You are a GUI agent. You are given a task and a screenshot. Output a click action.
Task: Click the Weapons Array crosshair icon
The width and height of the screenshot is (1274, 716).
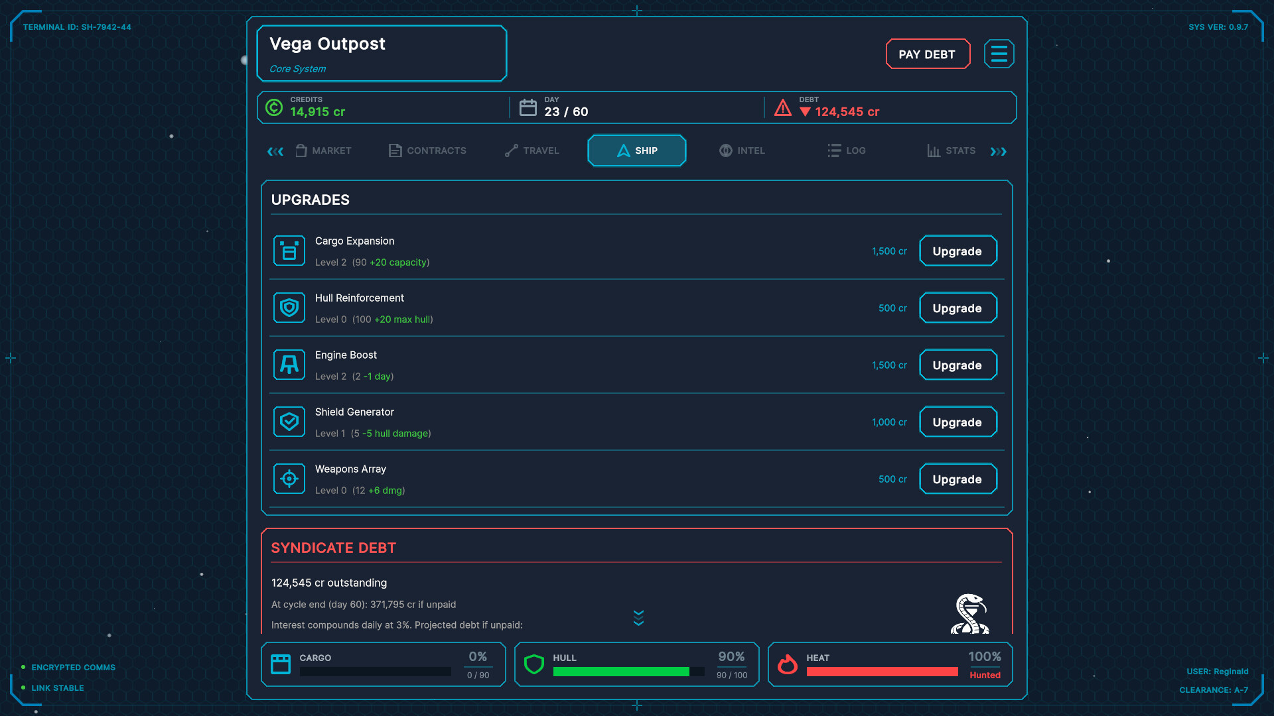(x=289, y=479)
